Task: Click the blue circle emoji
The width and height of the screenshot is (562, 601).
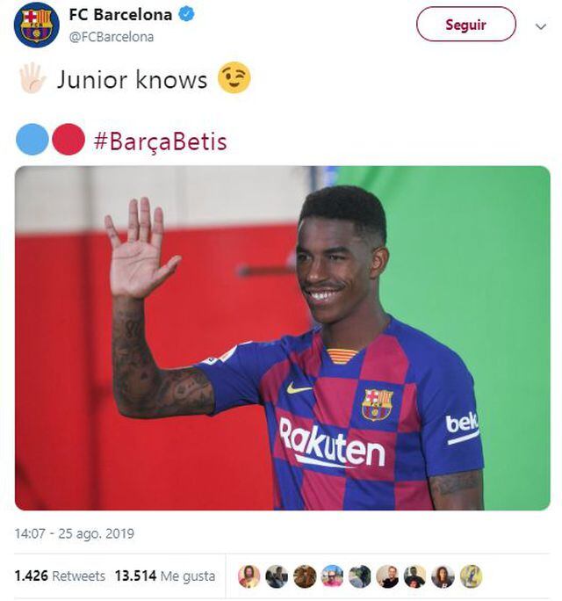Action: [x=32, y=140]
